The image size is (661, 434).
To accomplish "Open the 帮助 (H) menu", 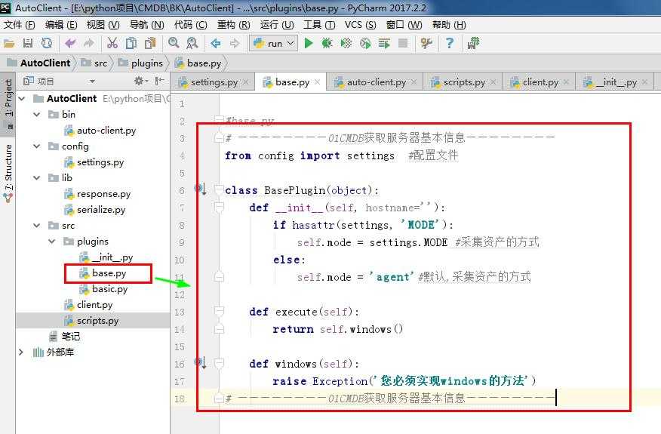I will point(449,25).
